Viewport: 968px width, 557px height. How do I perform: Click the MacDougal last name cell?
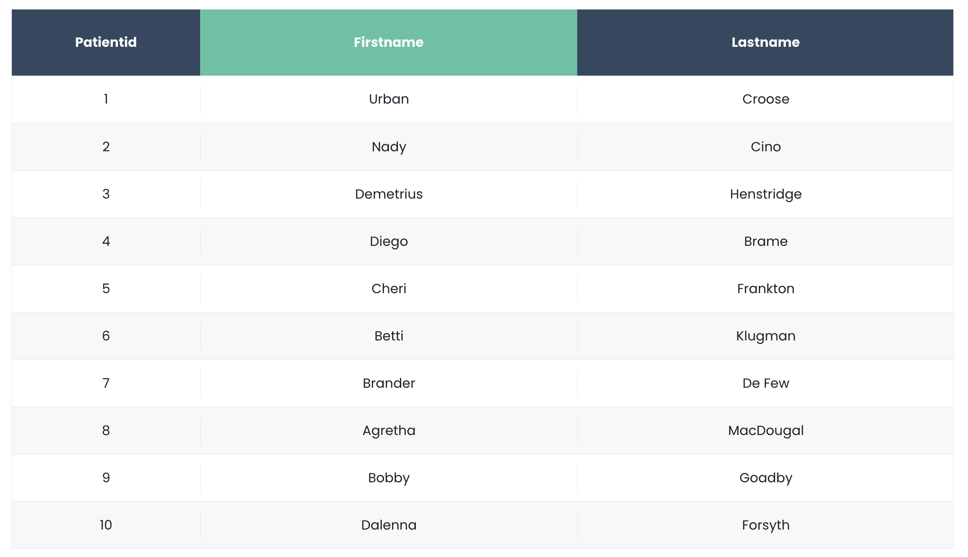[765, 430]
